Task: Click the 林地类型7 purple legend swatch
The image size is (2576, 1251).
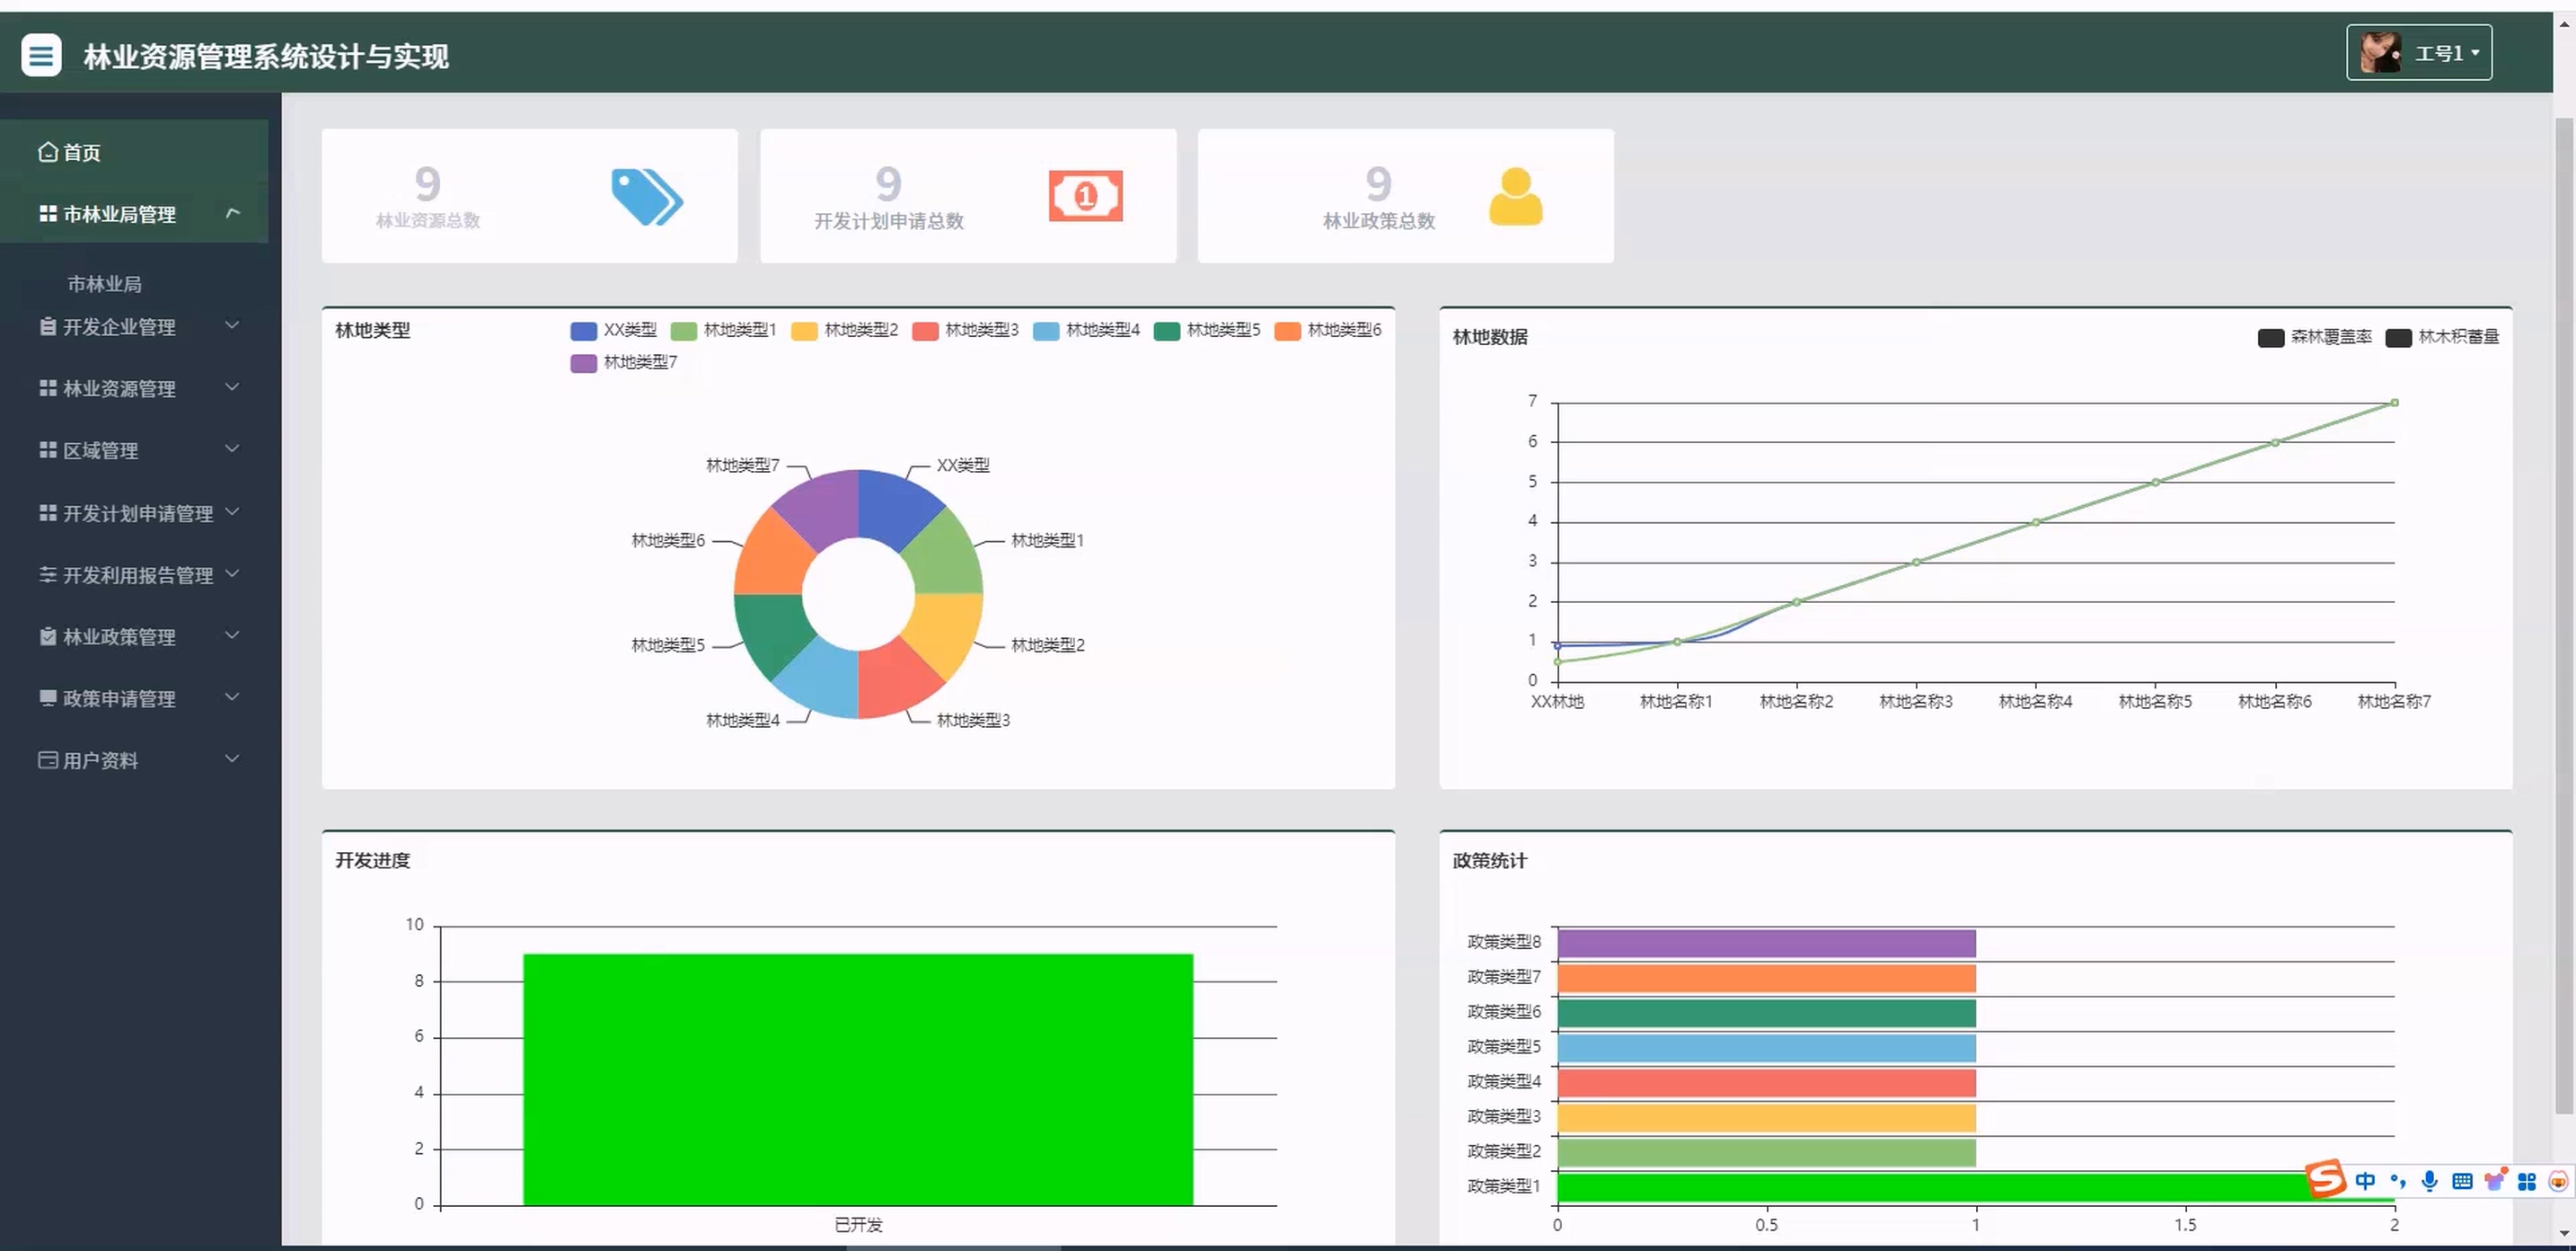Action: pos(583,363)
